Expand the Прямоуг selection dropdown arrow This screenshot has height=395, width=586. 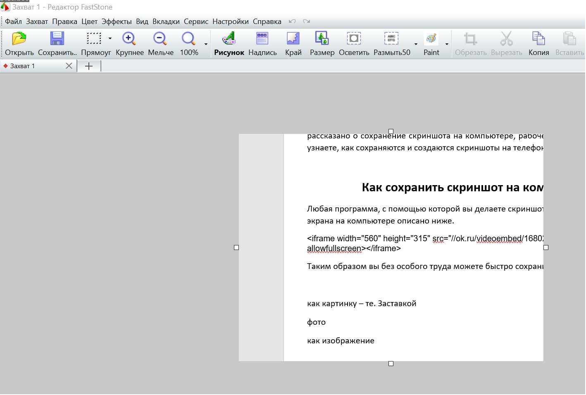[x=110, y=38]
